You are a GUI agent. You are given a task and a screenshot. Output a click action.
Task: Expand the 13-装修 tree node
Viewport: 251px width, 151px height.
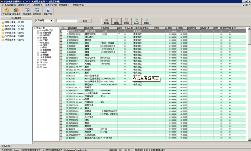click(x=38, y=52)
